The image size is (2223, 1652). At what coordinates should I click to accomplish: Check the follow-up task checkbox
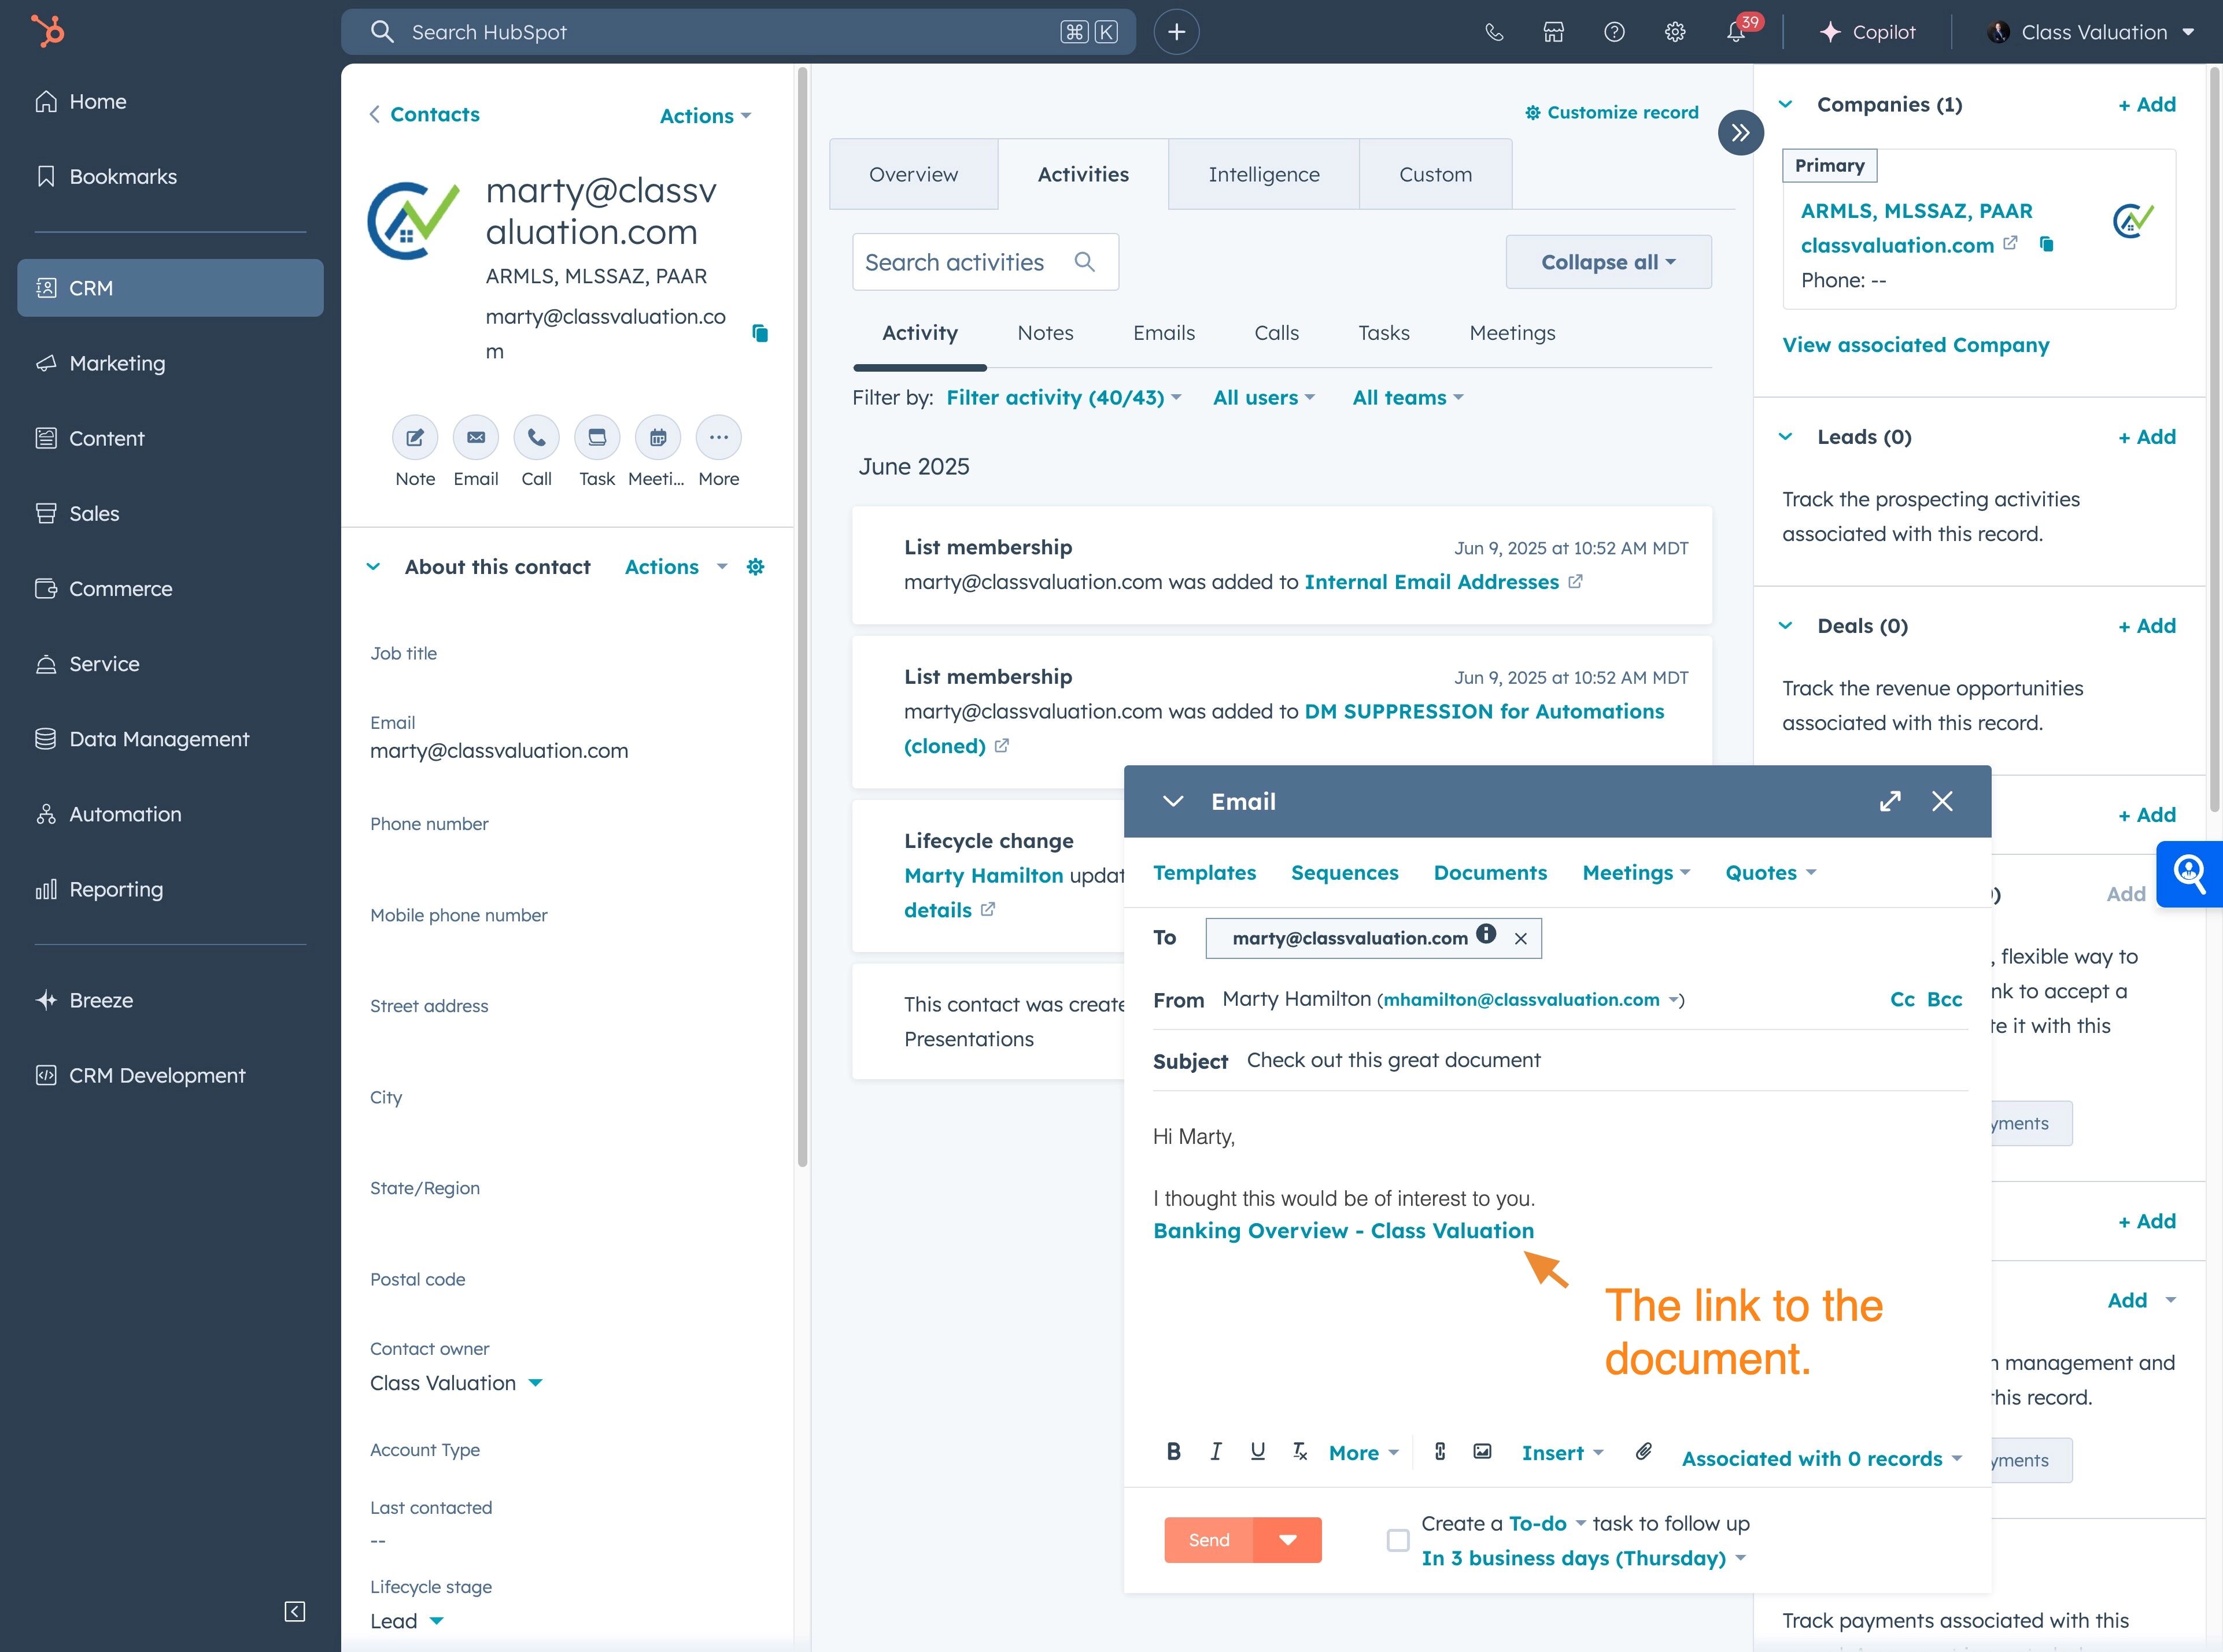[1398, 1540]
